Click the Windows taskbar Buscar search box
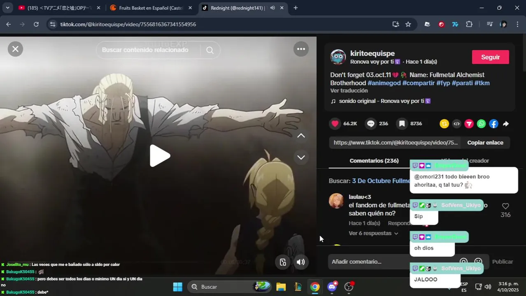This screenshot has height=296, width=526. tap(230, 287)
